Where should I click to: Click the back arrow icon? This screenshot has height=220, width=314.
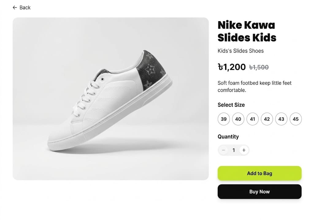click(x=15, y=8)
